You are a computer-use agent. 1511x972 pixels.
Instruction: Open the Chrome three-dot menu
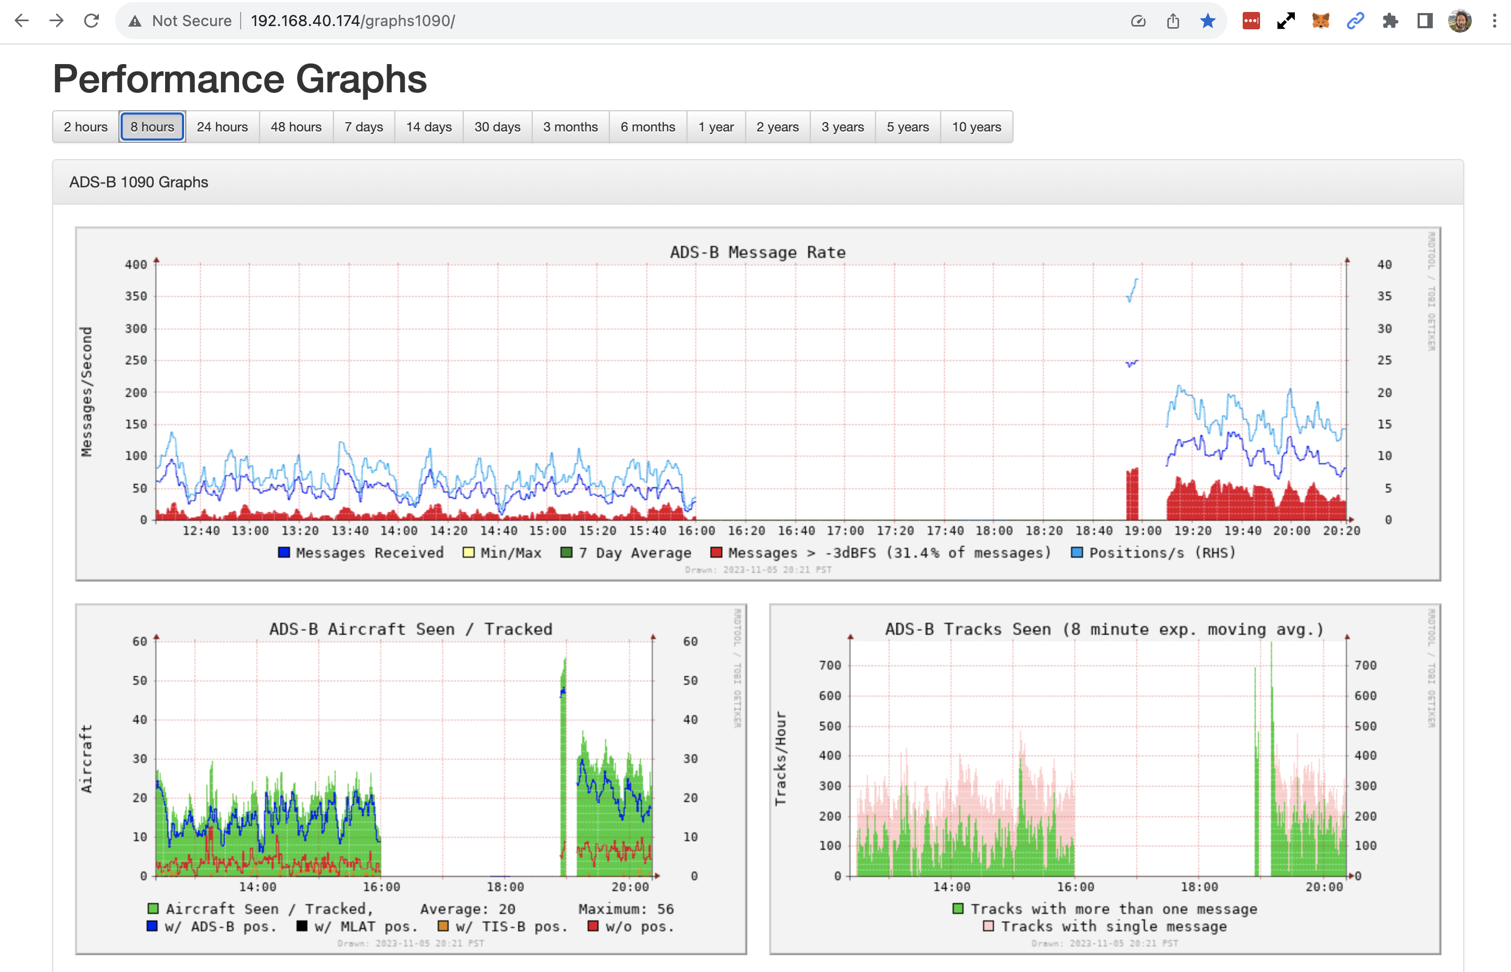1494,21
